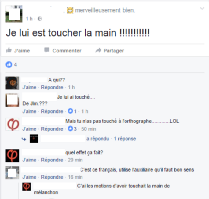This screenshot has width=209, height=199.
Task: Click the blue like reaction icon showing 4
Action: tap(9, 65)
